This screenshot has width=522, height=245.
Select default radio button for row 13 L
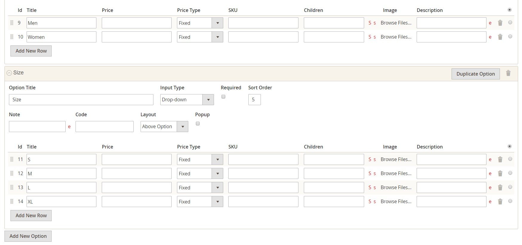point(510,187)
